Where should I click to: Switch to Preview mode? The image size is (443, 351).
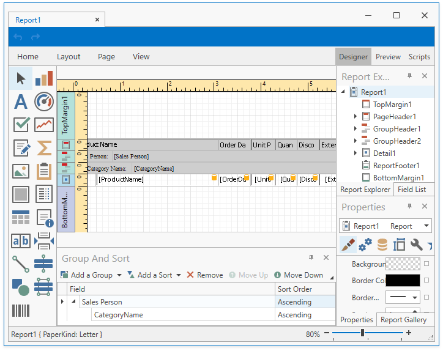tap(388, 57)
